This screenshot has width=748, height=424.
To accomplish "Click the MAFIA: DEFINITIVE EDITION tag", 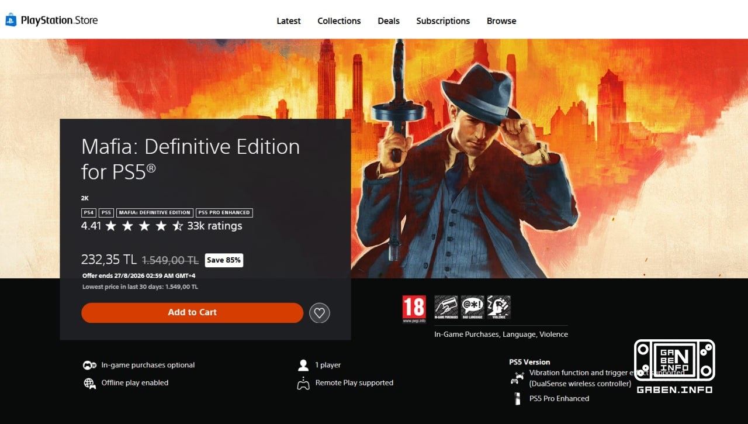I will [x=155, y=212].
